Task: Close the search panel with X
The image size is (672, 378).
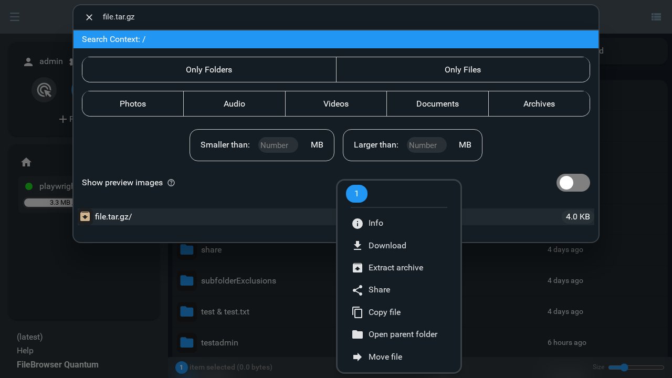Action: point(89,17)
